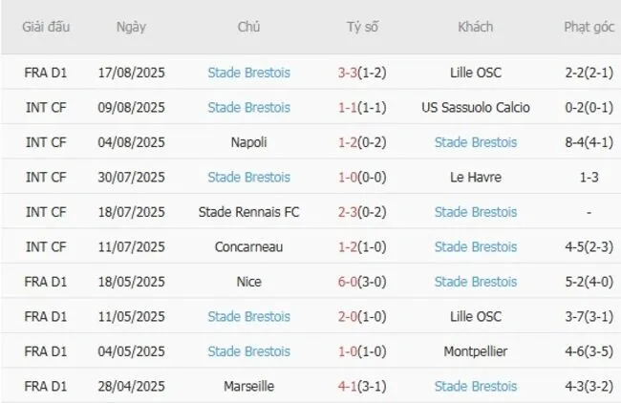621x403 pixels.
Task: Click Stade Brestois in the 04/08/2025 row
Action: coord(475,142)
